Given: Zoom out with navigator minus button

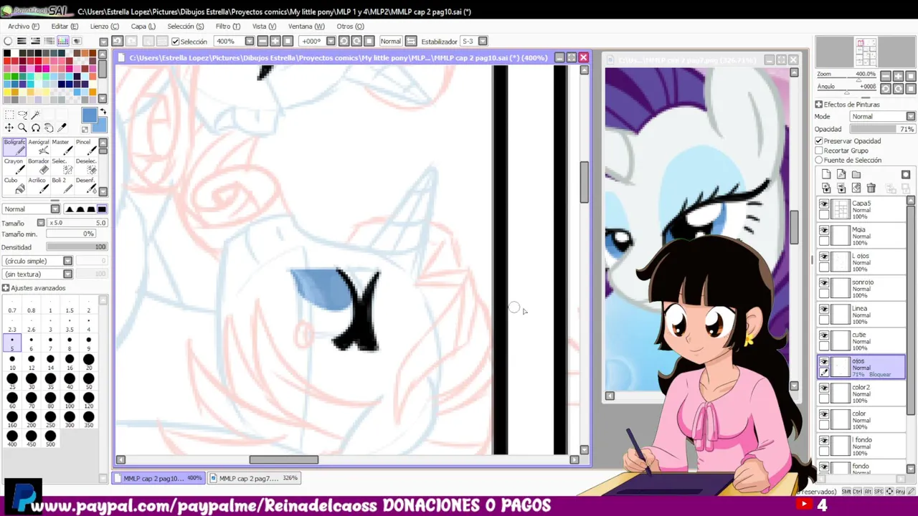Looking at the screenshot, I should [886, 76].
